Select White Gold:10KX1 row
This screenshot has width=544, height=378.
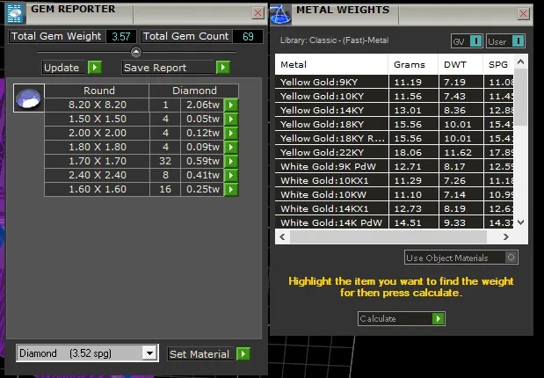394,180
